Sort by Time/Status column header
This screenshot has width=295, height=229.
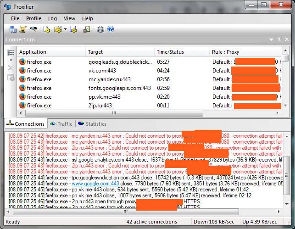point(182,52)
